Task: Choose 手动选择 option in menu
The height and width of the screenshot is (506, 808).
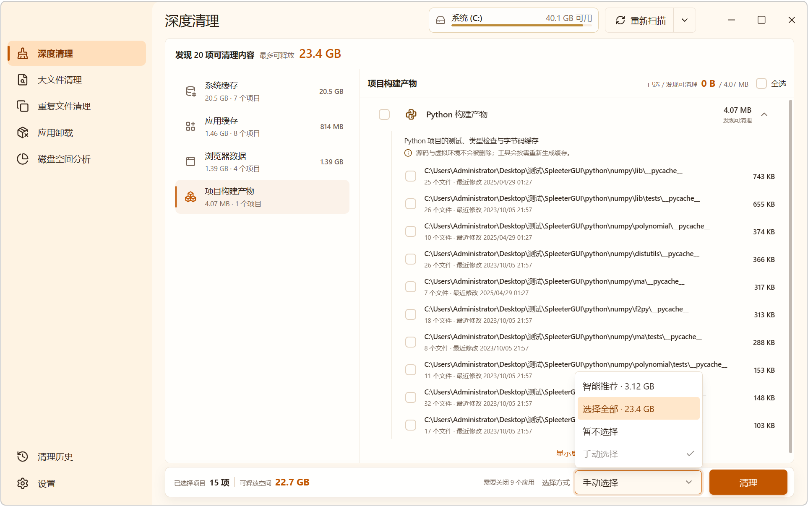Action: [x=639, y=454]
